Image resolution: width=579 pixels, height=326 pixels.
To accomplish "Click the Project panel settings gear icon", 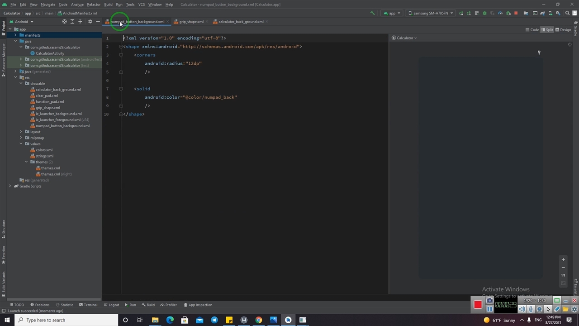I will click(x=90, y=22).
